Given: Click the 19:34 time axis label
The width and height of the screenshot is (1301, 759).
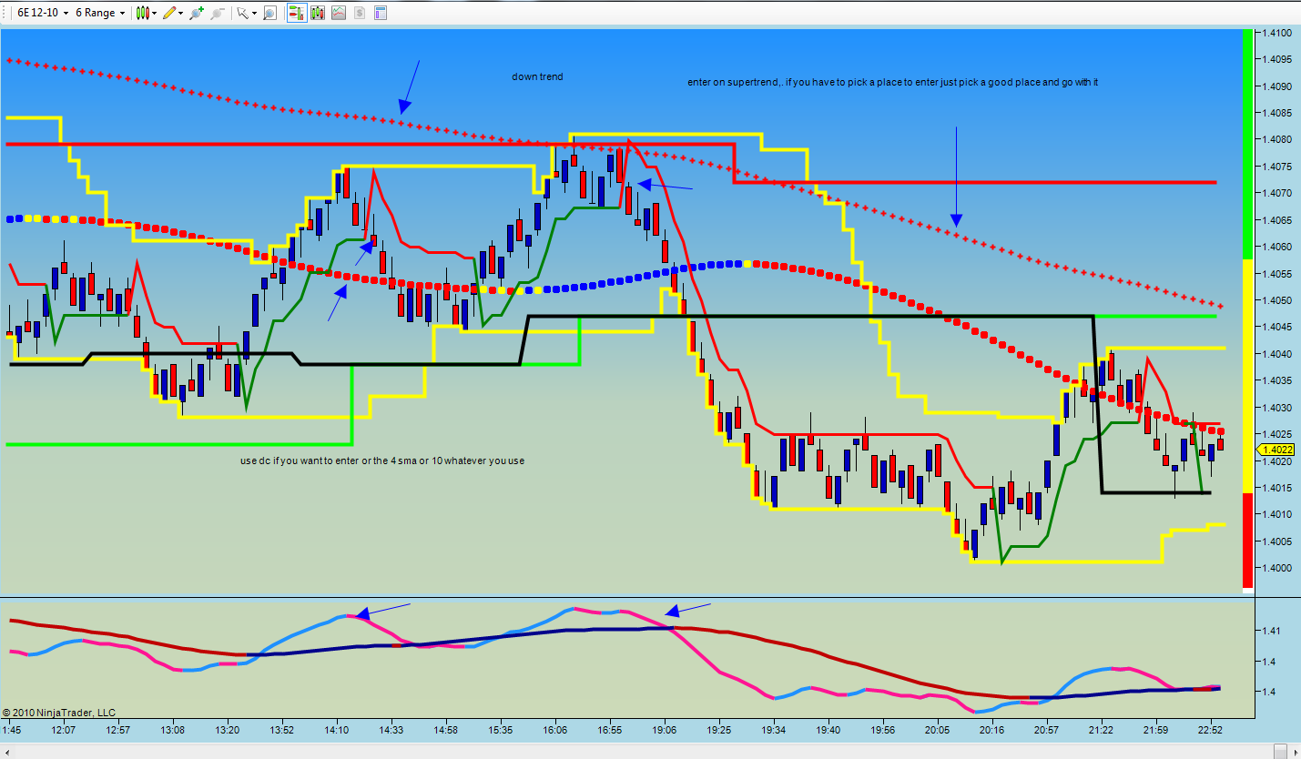Looking at the screenshot, I should 774,730.
